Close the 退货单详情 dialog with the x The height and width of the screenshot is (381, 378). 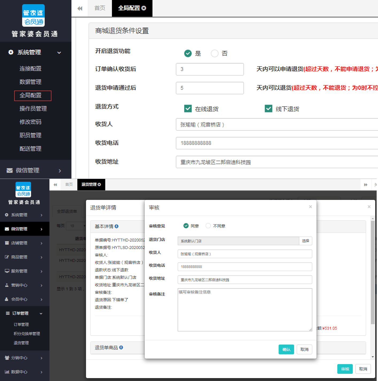(369, 207)
